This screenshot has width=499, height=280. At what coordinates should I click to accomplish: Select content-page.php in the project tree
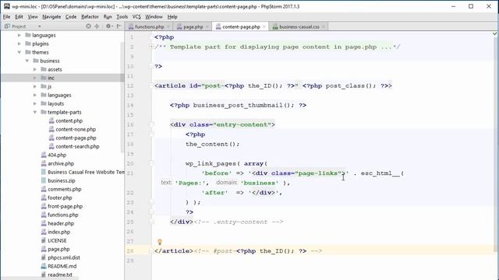(x=76, y=138)
